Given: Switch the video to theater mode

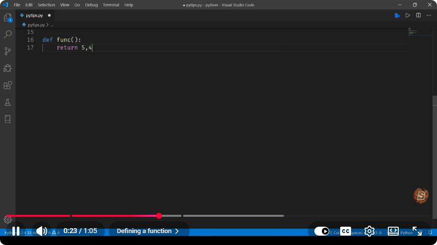Looking at the screenshot, I should pyautogui.click(x=393, y=231).
